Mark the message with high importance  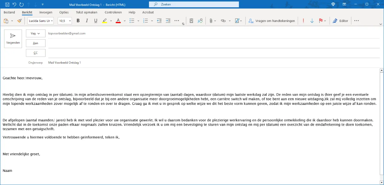coord(303,20)
